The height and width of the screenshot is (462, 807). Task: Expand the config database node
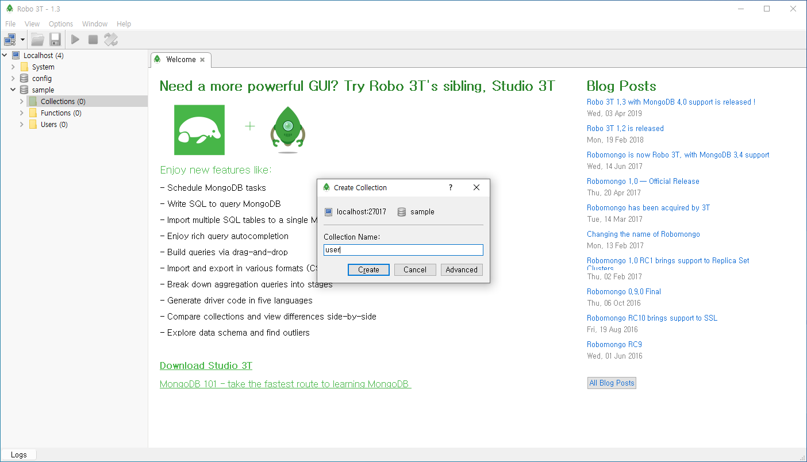pos(13,78)
